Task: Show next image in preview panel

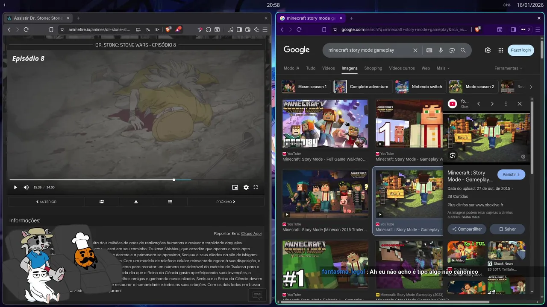Action: (492, 104)
